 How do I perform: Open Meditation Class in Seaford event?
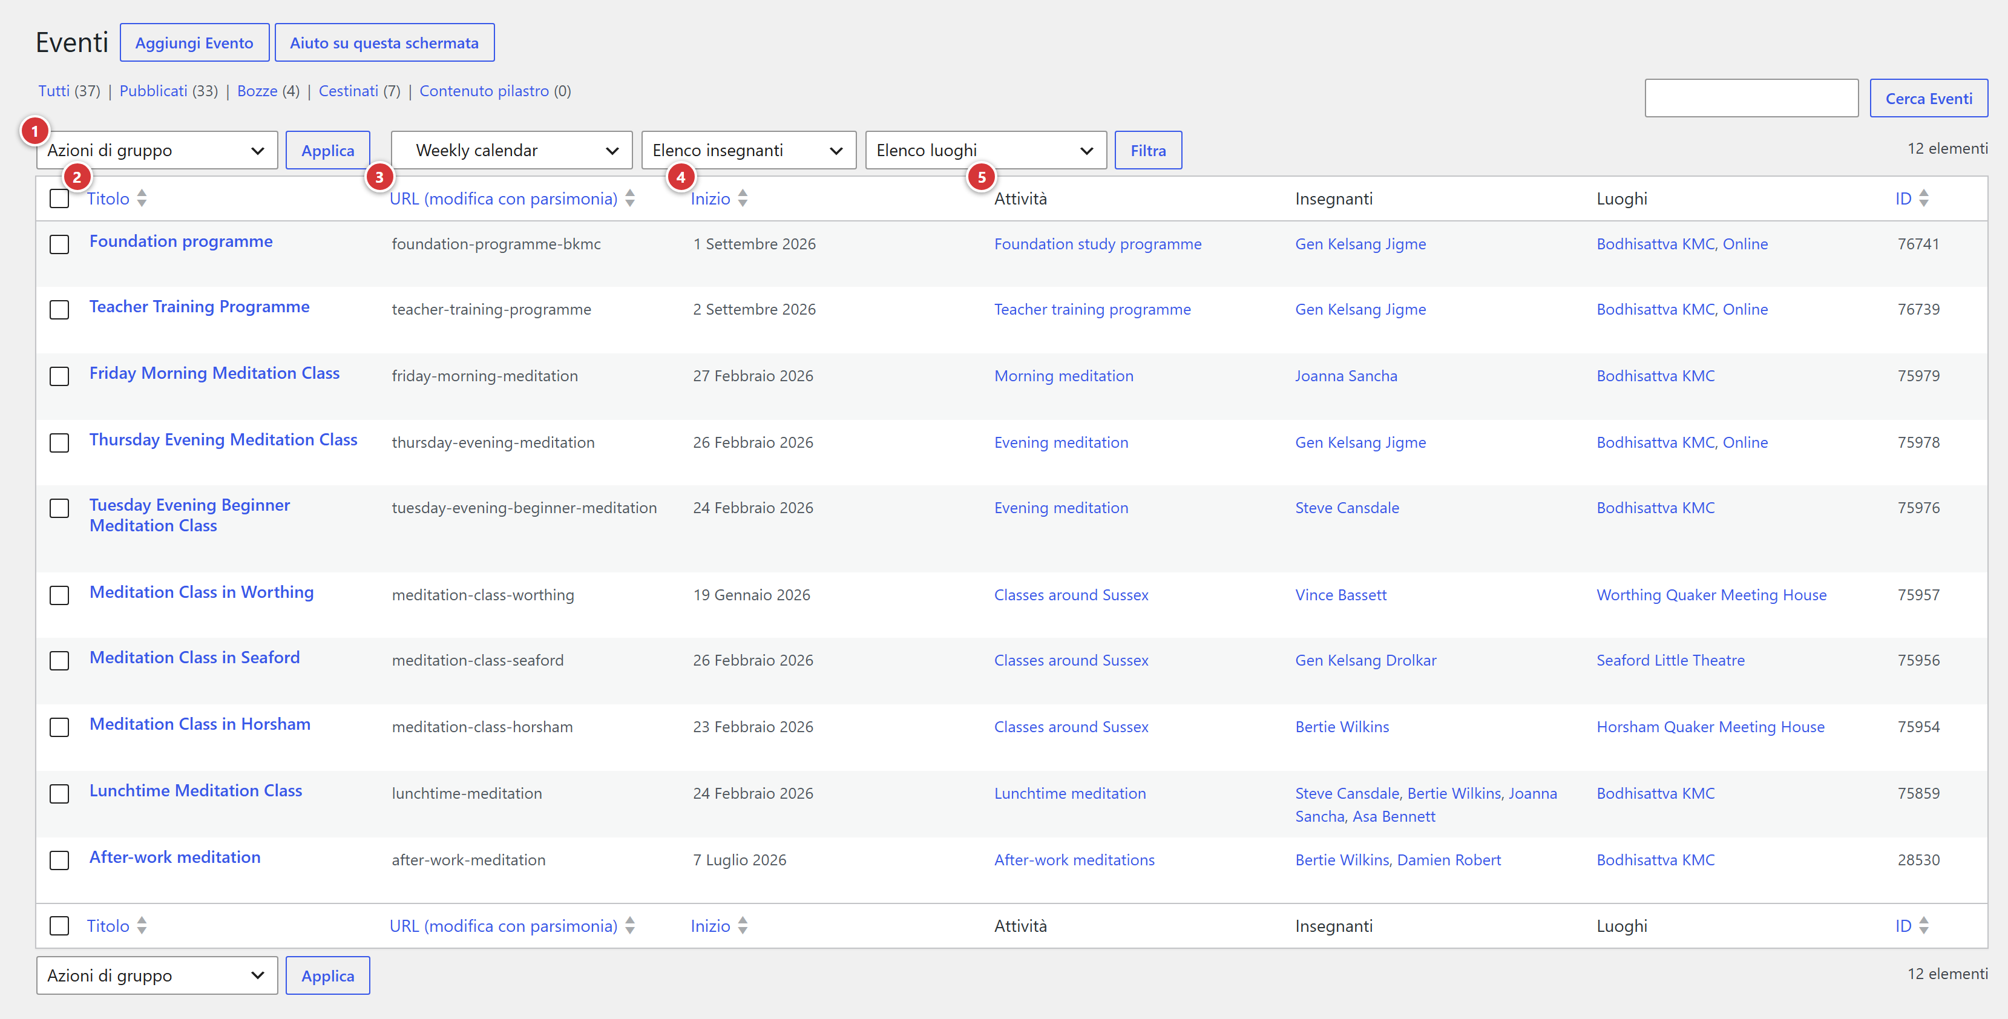(x=195, y=657)
